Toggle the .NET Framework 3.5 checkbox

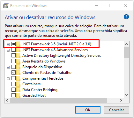pyautogui.click(x=13, y=44)
